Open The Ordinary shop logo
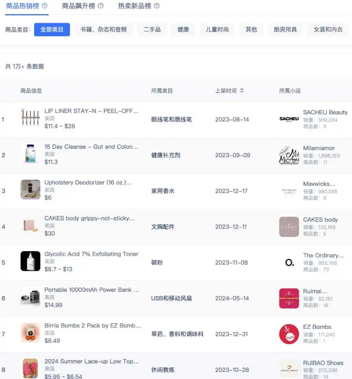This screenshot has width=352, height=379. [x=289, y=263]
